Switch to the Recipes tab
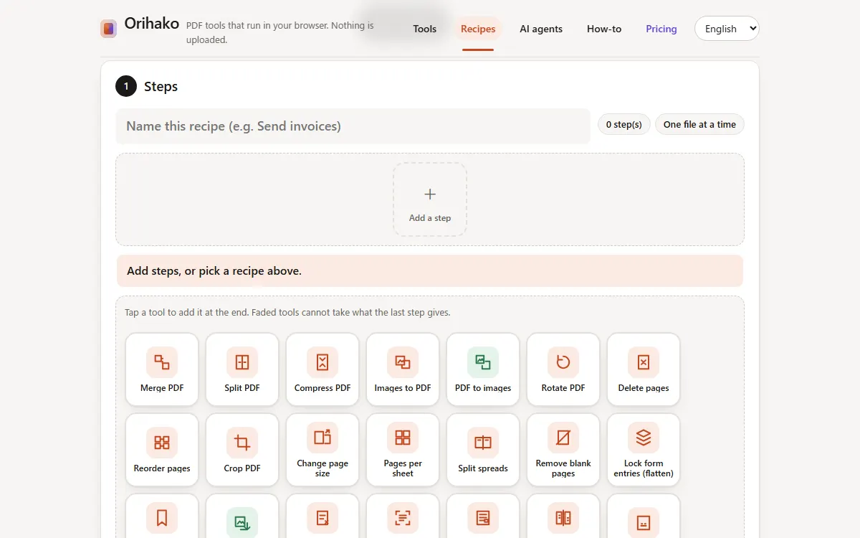Image resolution: width=860 pixels, height=538 pixels. [x=478, y=29]
